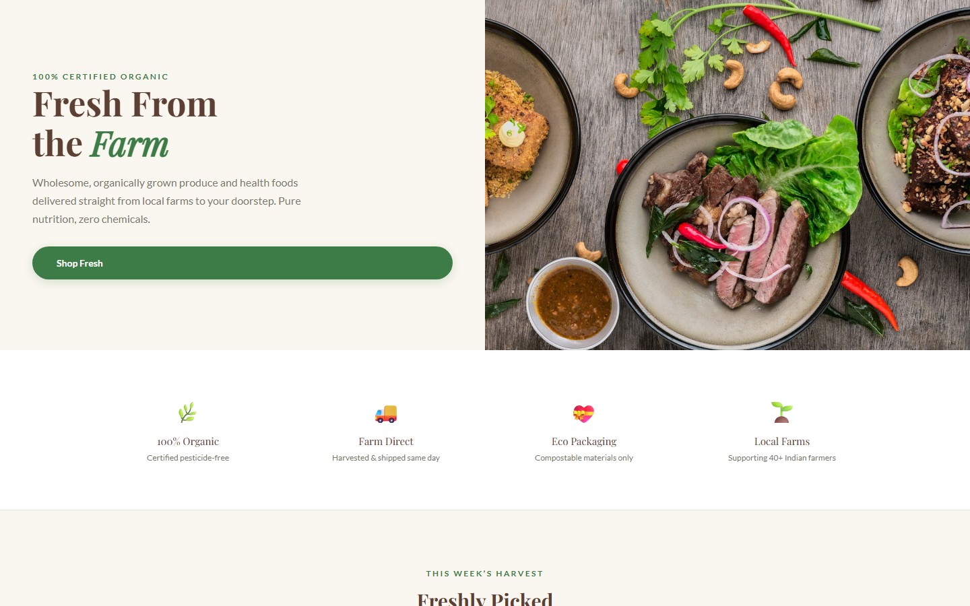The width and height of the screenshot is (970, 606).
Task: Click the seedling icon above Local Farms
Action: point(781,412)
